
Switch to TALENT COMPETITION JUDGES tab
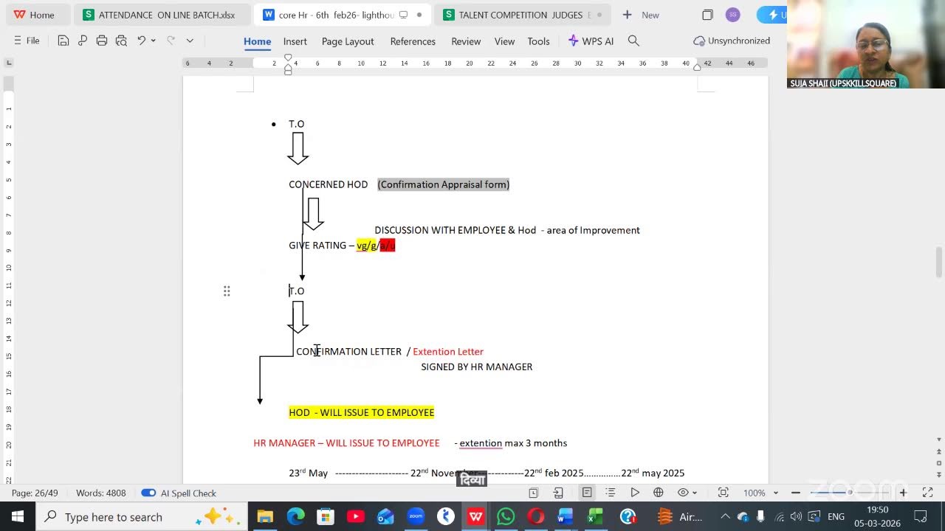(x=523, y=15)
